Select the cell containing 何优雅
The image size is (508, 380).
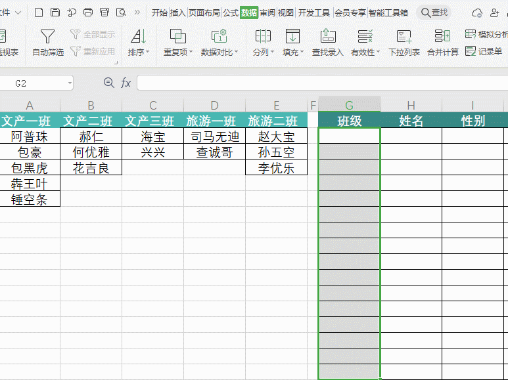[91, 152]
